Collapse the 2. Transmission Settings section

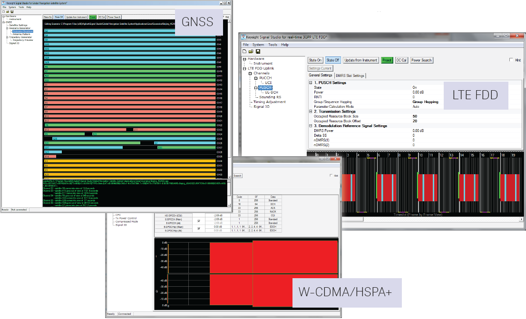click(x=311, y=112)
